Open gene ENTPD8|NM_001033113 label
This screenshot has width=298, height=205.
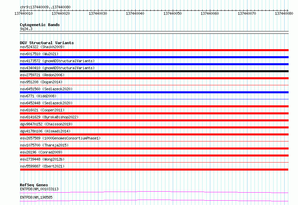click(x=39, y=189)
